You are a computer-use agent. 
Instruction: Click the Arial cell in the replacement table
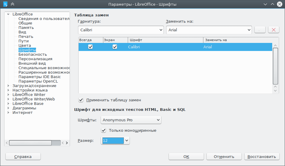(x=208, y=47)
